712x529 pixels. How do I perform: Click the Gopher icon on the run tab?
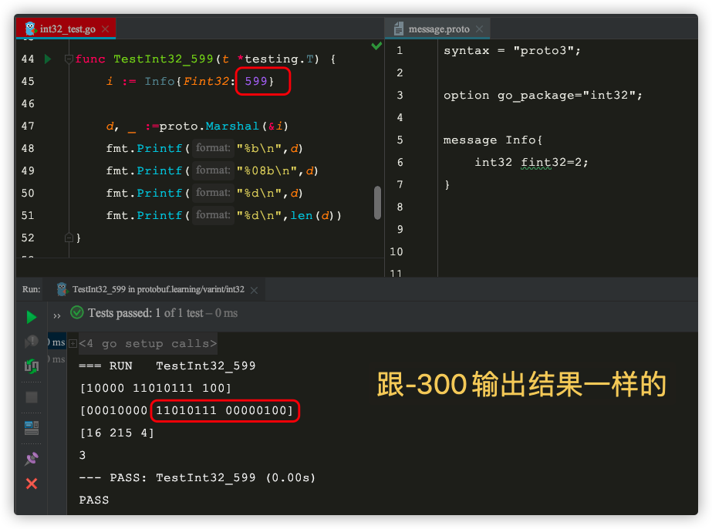(62, 289)
